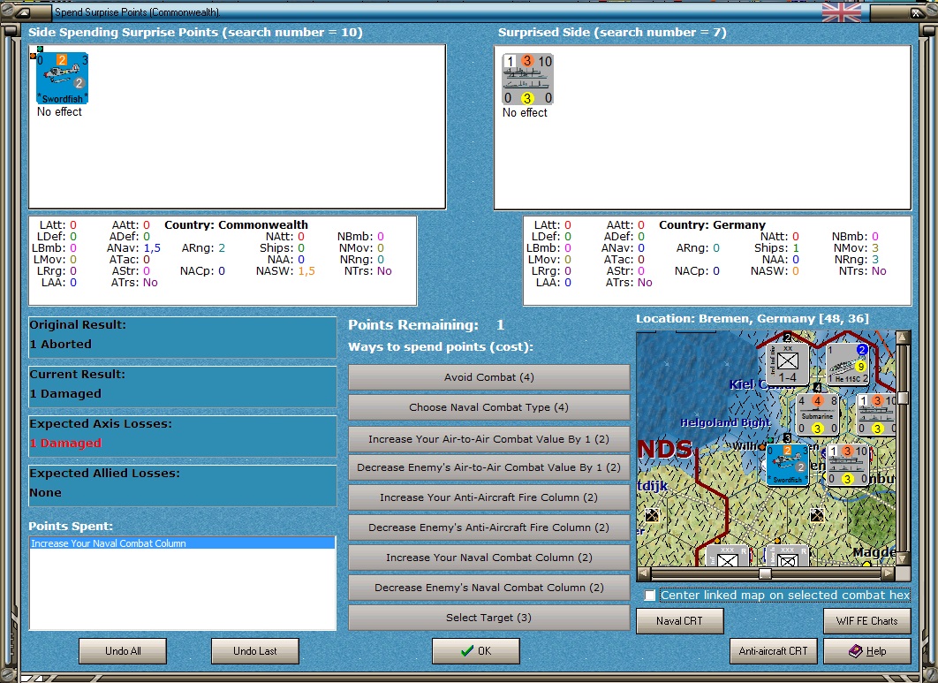Click Decrease Enemy's Air-to-Air Combat Value By 1

(x=488, y=467)
